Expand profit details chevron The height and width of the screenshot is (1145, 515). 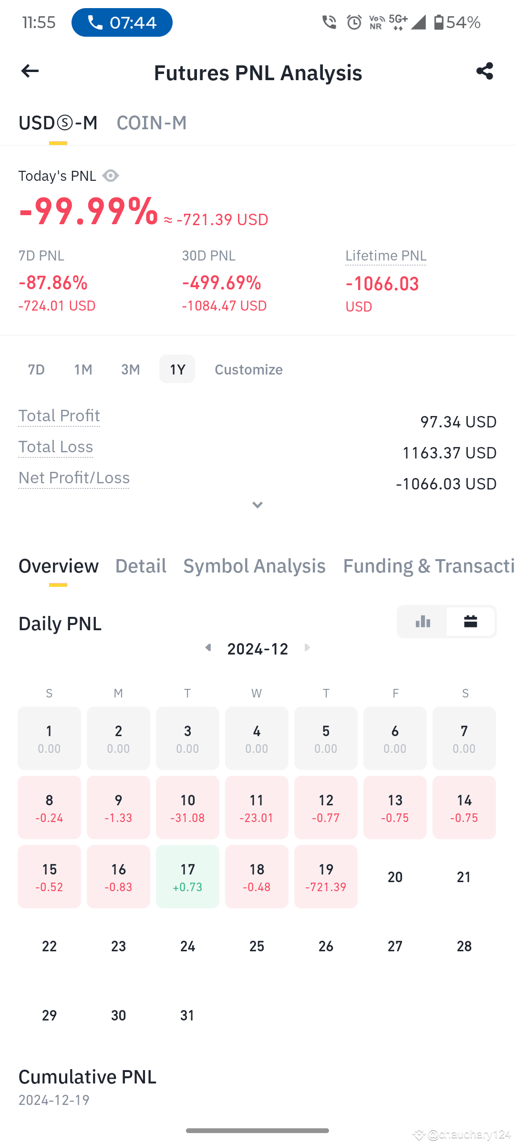(x=257, y=505)
